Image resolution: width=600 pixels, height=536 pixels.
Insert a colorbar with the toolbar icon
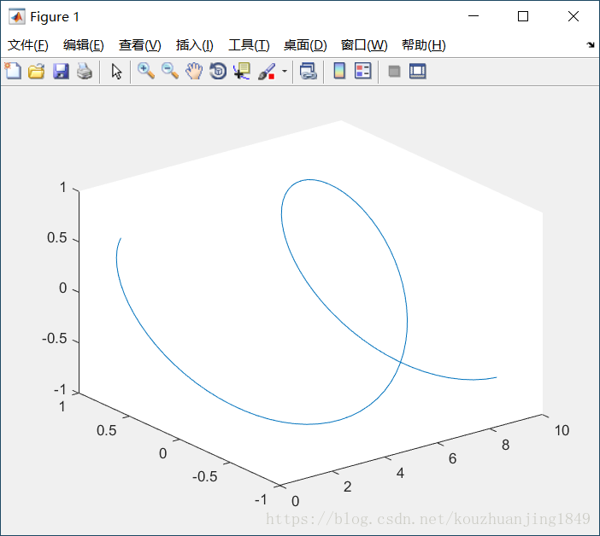click(339, 71)
